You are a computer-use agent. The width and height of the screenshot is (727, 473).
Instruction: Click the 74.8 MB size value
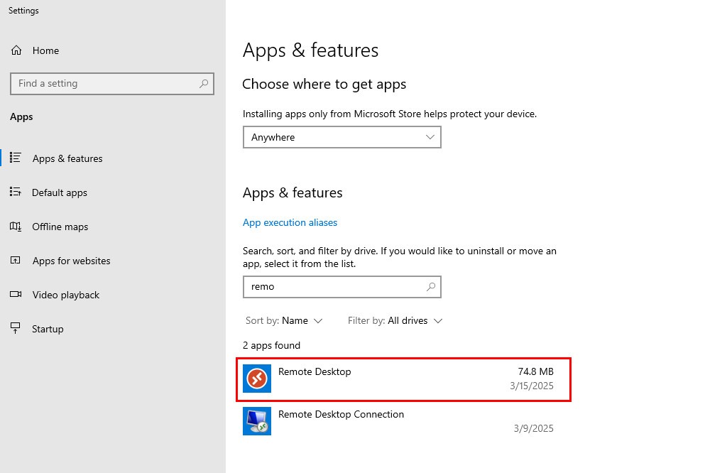tap(535, 371)
